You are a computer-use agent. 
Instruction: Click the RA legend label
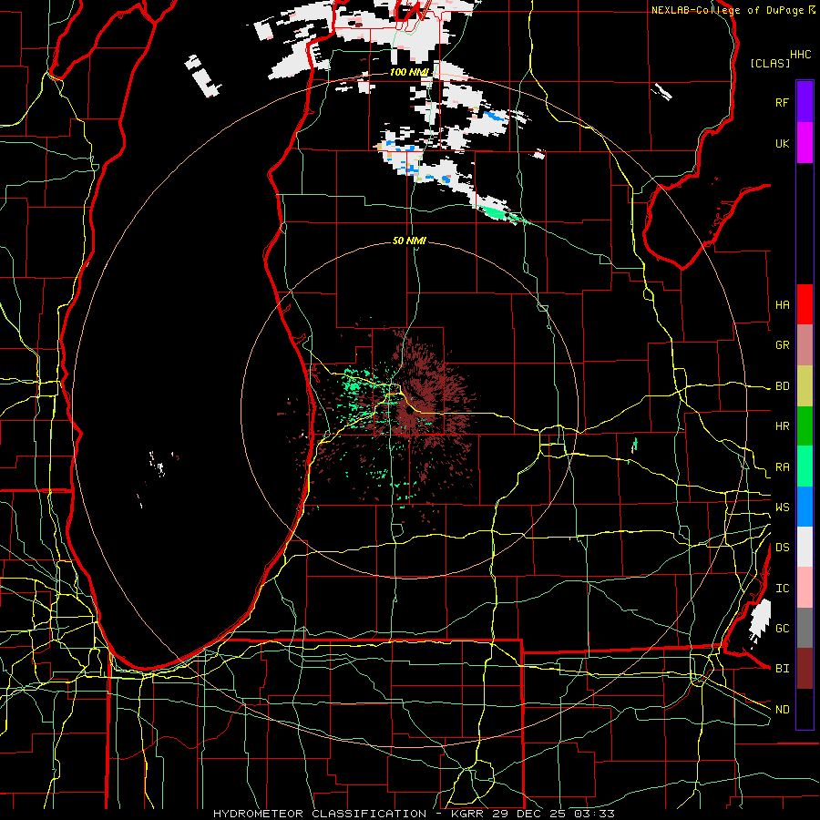tap(782, 467)
